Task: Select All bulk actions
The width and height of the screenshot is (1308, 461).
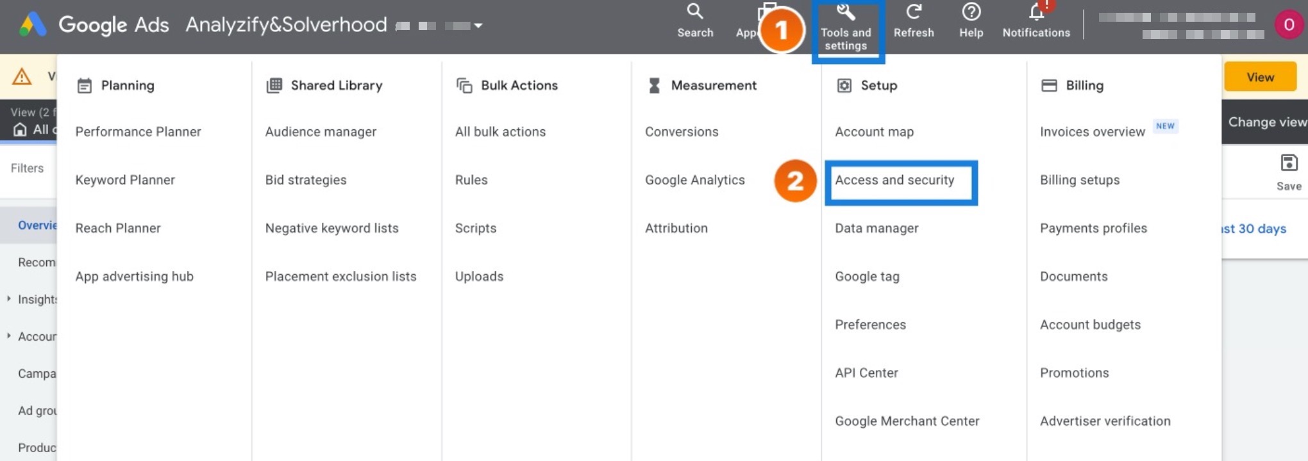Action: pyautogui.click(x=500, y=132)
